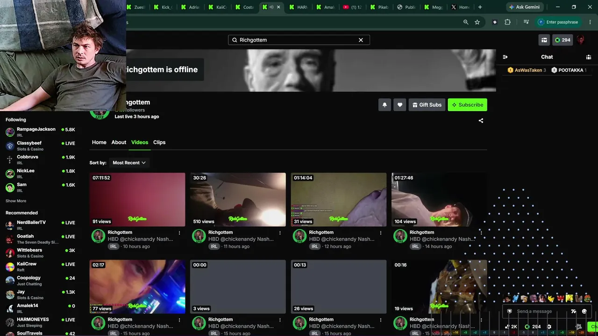This screenshot has height=336, width=598.
Task: Open RampageJackson channel in Following list
Action: (x=40, y=132)
